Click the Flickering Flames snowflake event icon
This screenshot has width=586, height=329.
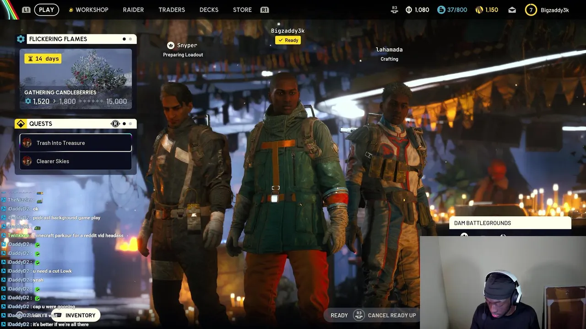coord(21,39)
